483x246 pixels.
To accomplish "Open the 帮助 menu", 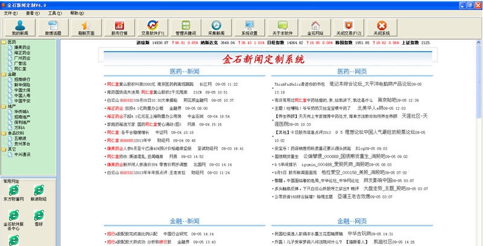I will pos(77,13).
